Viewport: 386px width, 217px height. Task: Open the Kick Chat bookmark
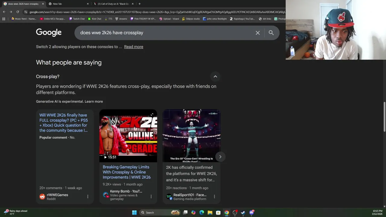(x=94, y=19)
